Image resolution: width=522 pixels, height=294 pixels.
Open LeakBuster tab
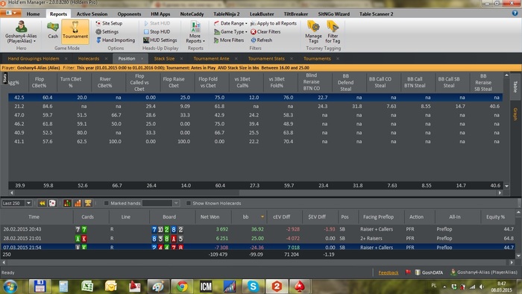[262, 14]
